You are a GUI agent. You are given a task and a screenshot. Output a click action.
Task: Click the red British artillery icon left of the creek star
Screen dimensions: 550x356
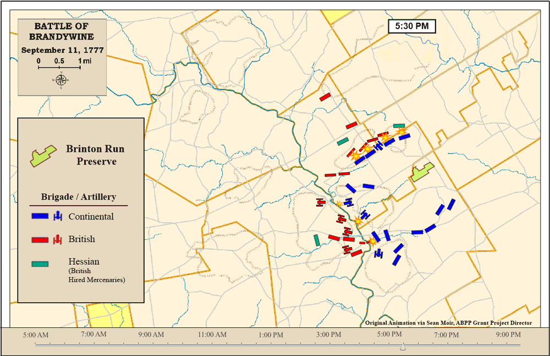click(320, 202)
